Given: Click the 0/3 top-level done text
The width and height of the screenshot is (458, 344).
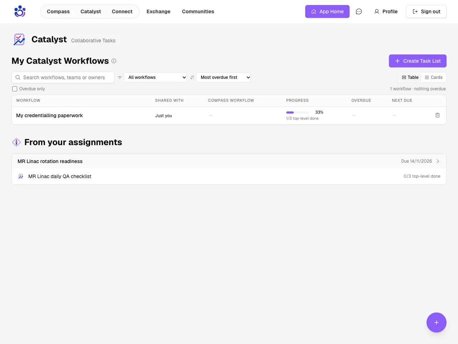Looking at the screenshot, I should pyautogui.click(x=422, y=176).
